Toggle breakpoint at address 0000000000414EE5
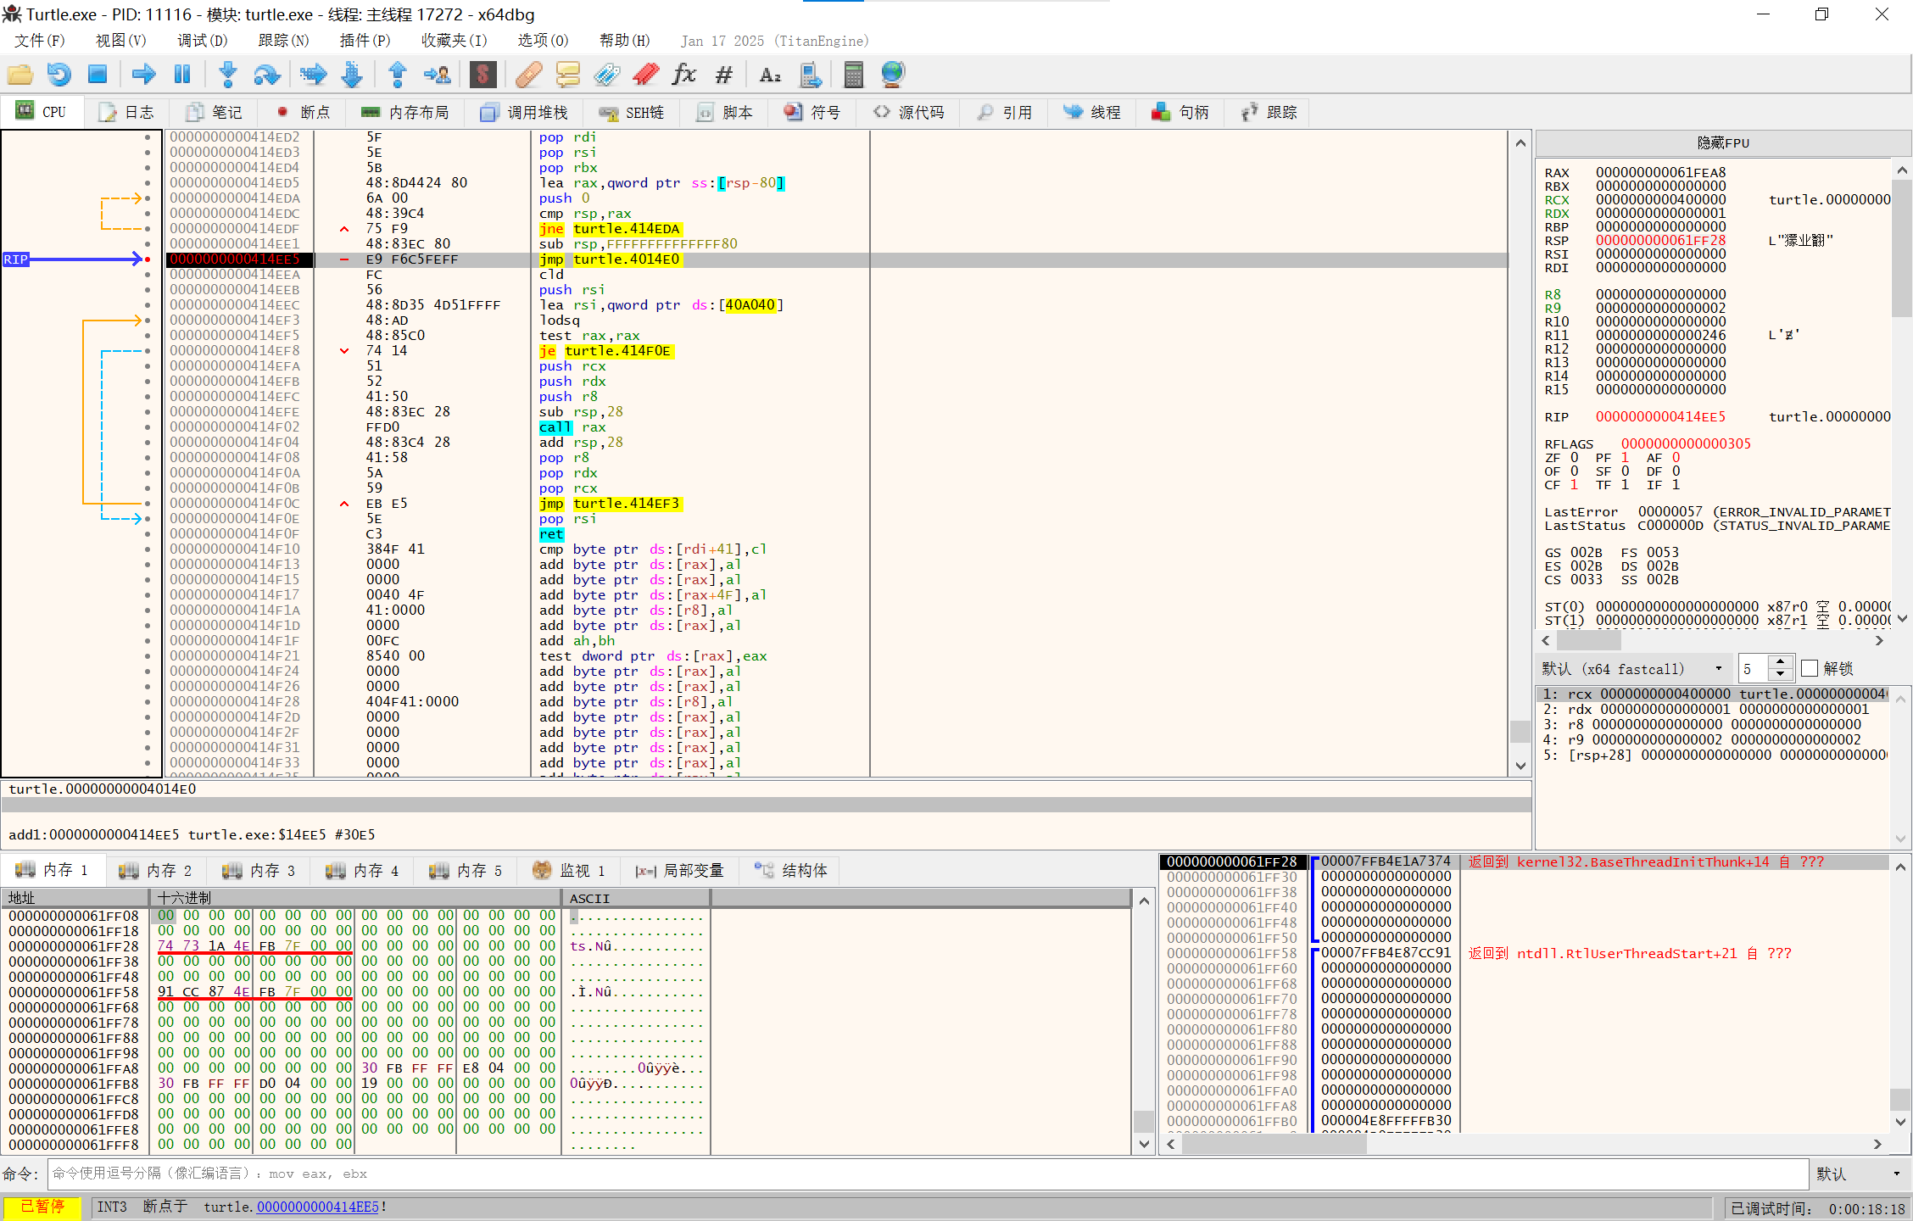 pos(148,259)
